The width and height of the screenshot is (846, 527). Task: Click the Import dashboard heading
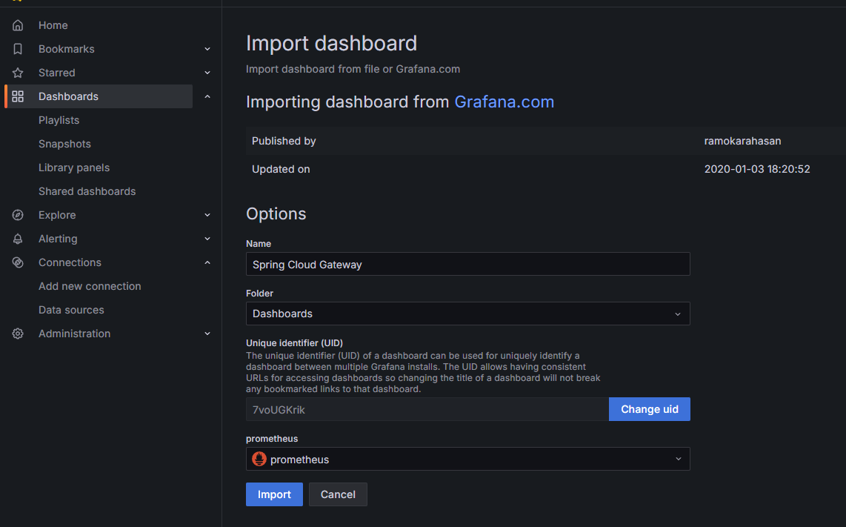(x=331, y=43)
